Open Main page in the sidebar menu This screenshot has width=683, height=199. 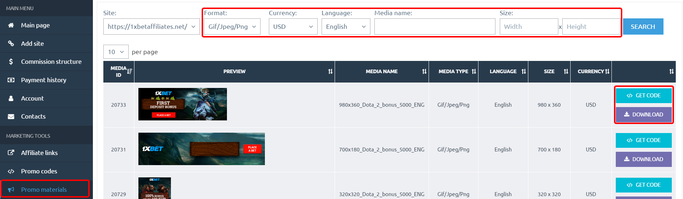[x=46, y=25]
